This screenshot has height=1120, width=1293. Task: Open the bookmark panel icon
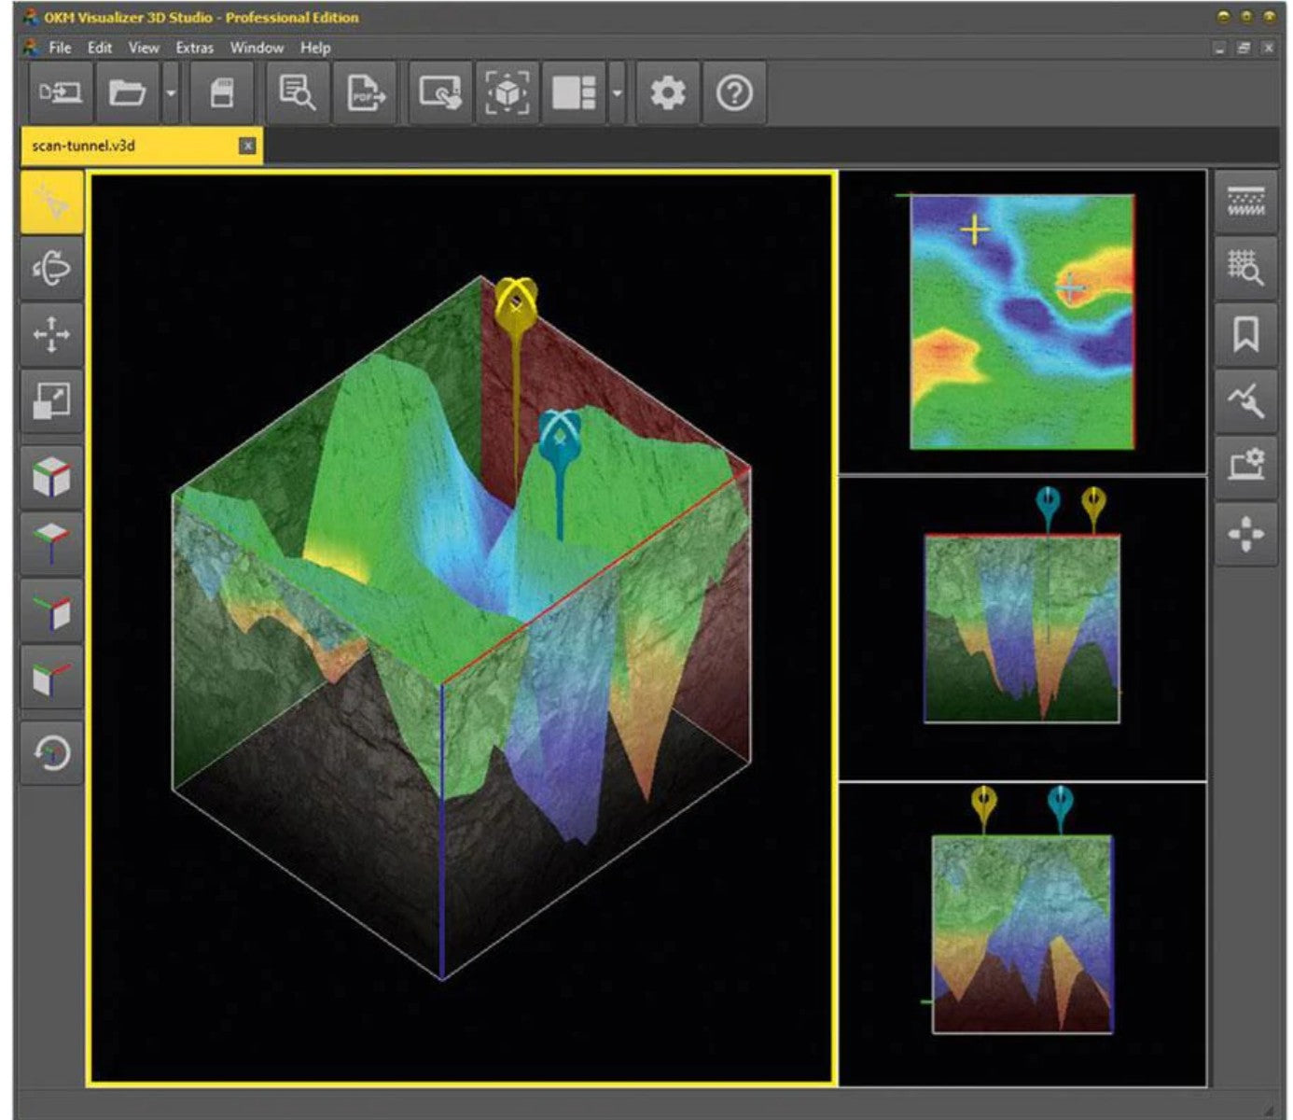[x=1245, y=334]
